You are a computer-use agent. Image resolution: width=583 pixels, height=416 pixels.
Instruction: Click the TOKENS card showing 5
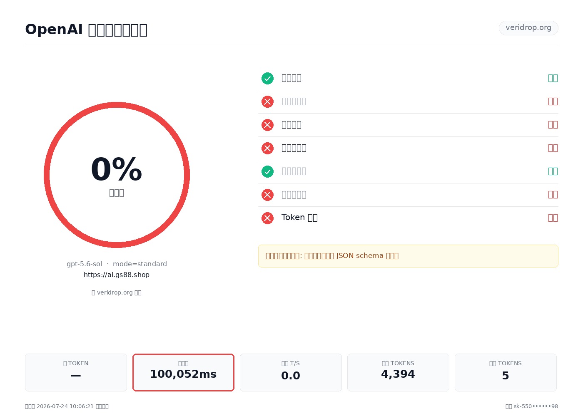pyautogui.click(x=506, y=372)
